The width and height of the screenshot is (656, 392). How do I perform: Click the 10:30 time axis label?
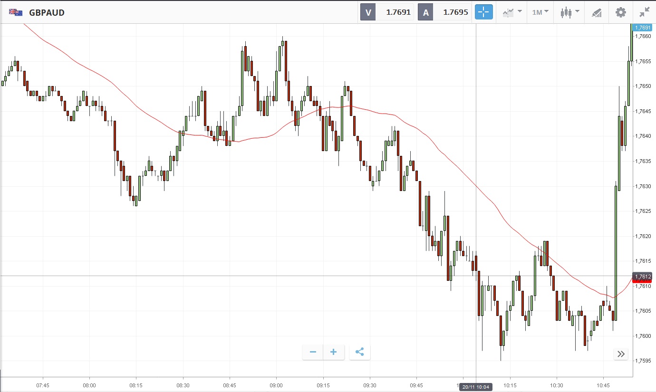(557, 385)
